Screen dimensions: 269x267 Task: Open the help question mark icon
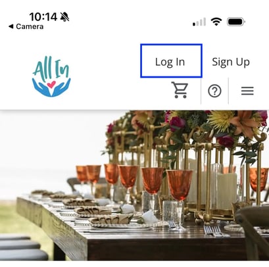[214, 91]
